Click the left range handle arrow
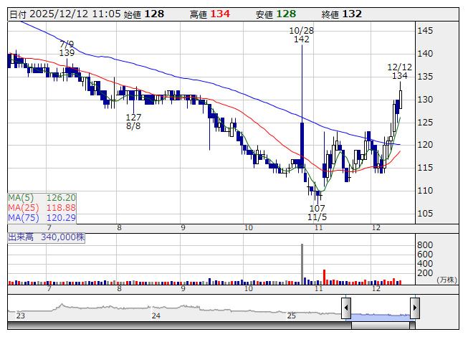The image size is (468, 337). (x=346, y=309)
